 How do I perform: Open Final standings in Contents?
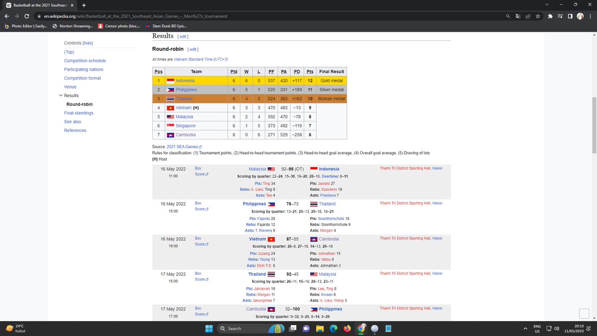tap(79, 113)
